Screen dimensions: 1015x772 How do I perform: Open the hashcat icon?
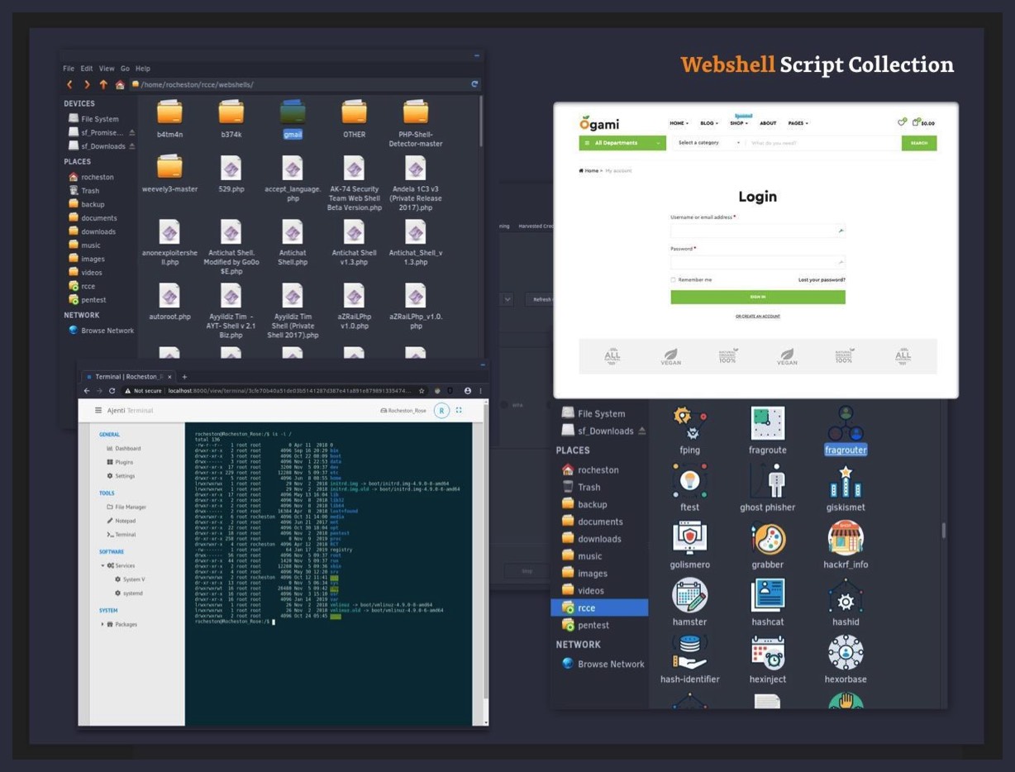(767, 595)
